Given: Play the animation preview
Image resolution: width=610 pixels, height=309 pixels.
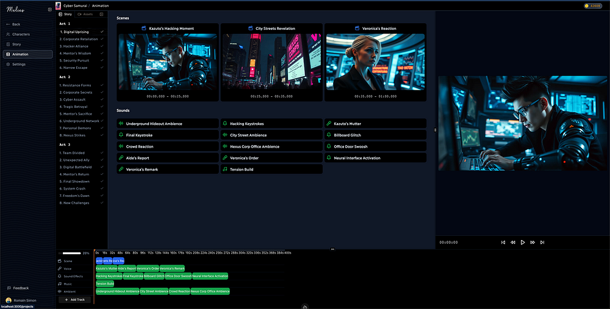Looking at the screenshot, I should (523, 242).
